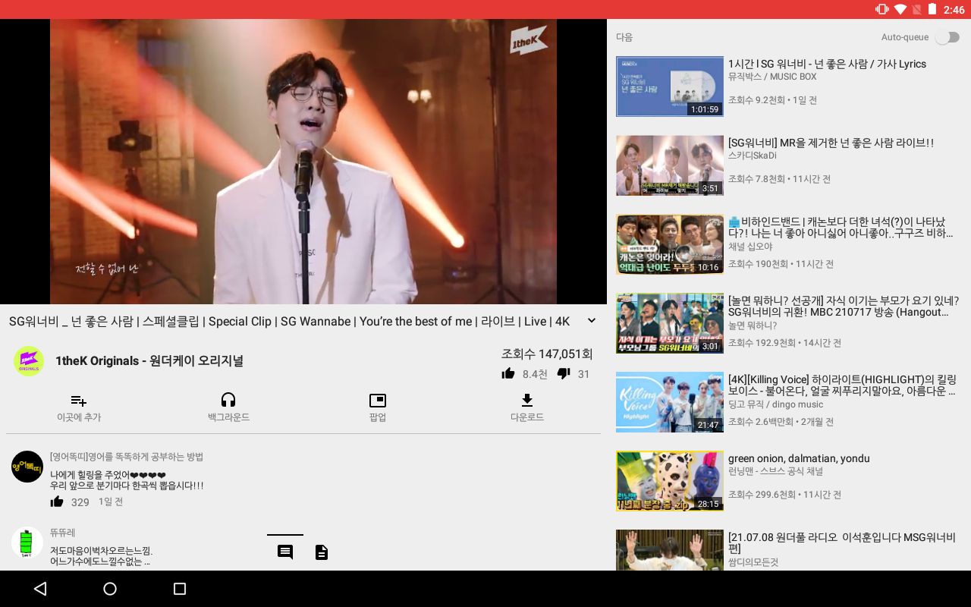Tap the vibrate mode icon in the status bar
971x607 pixels.
pyautogui.click(x=881, y=9)
